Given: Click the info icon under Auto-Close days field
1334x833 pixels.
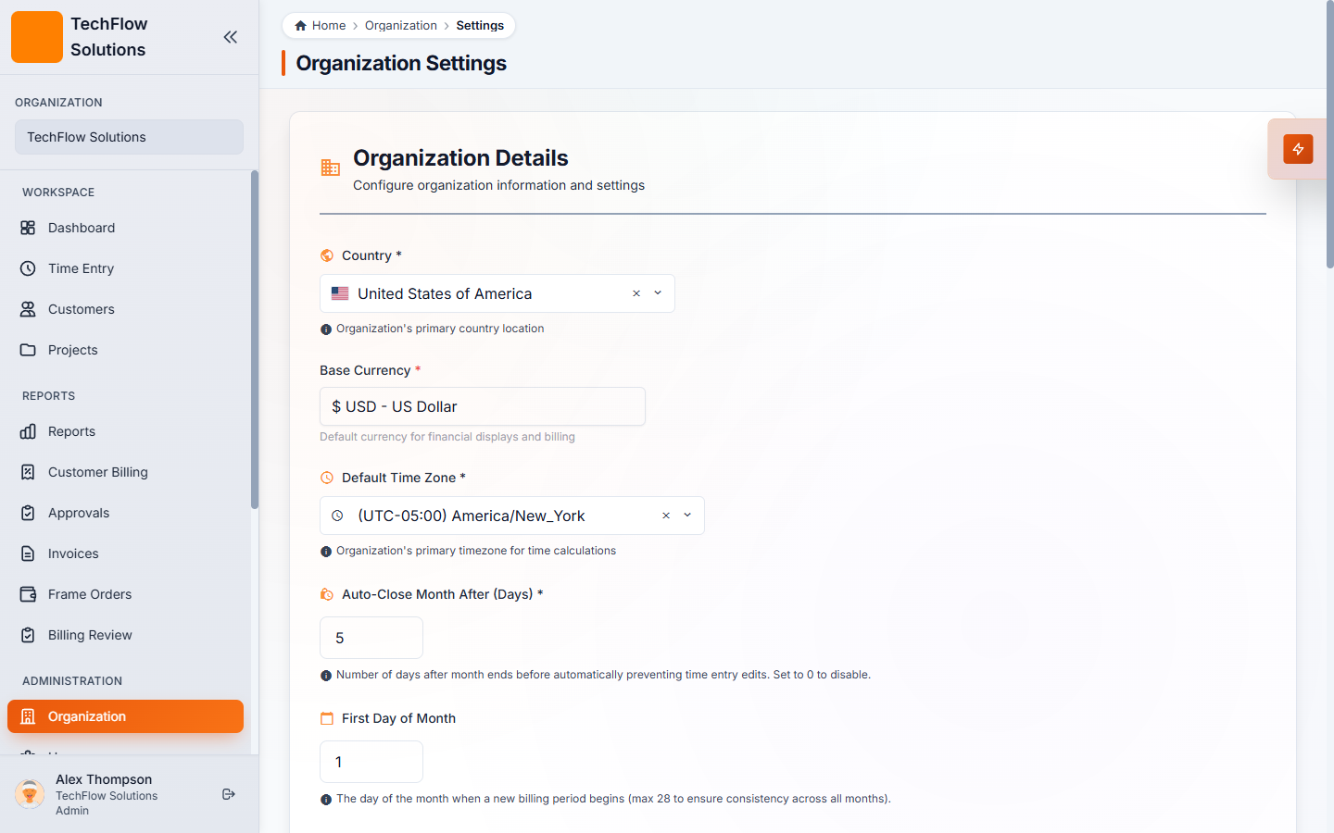Looking at the screenshot, I should coord(326,676).
